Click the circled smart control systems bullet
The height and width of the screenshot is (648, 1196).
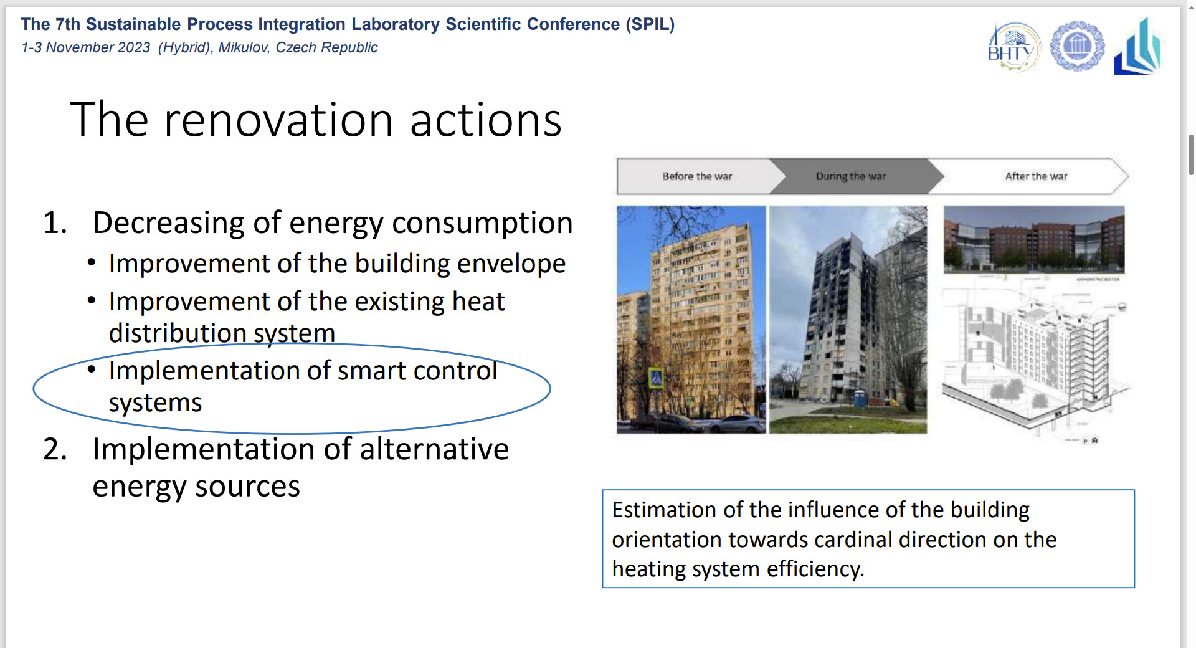(292, 388)
